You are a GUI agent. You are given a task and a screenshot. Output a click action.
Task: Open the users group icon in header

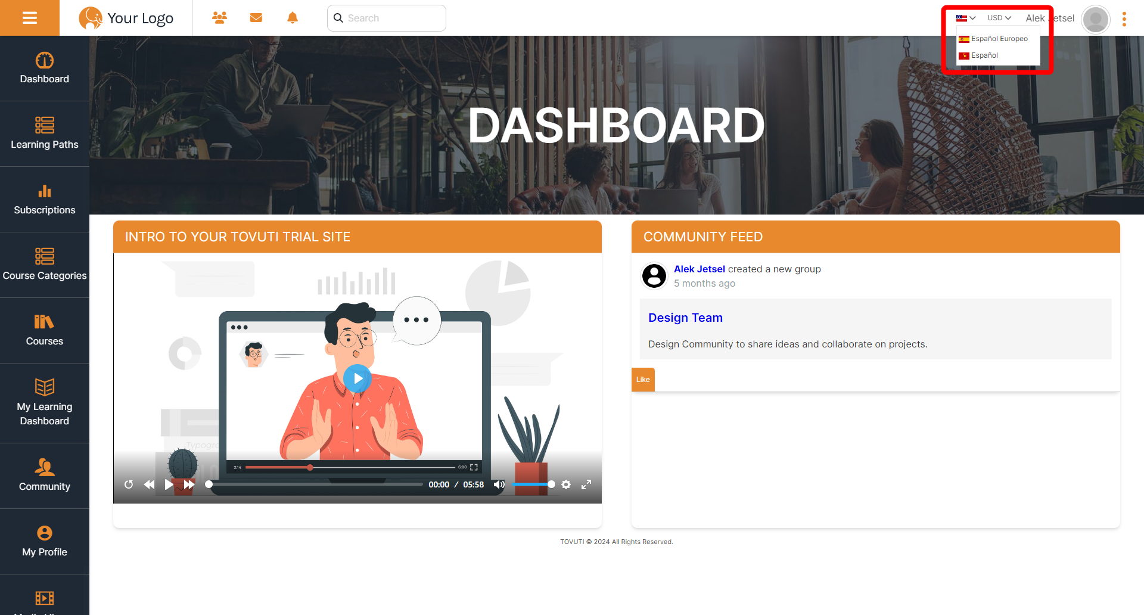pyautogui.click(x=219, y=18)
